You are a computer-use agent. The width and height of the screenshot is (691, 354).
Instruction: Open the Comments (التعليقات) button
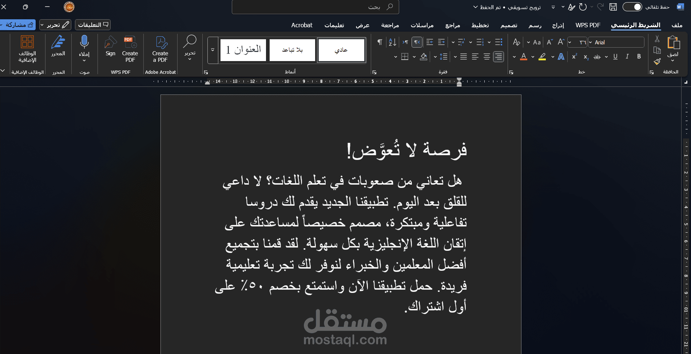[x=93, y=25]
